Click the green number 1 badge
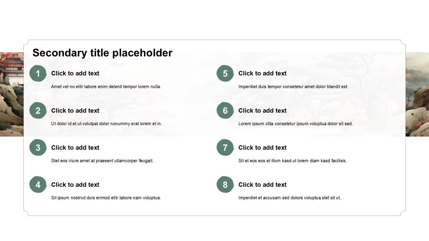 click(38, 74)
